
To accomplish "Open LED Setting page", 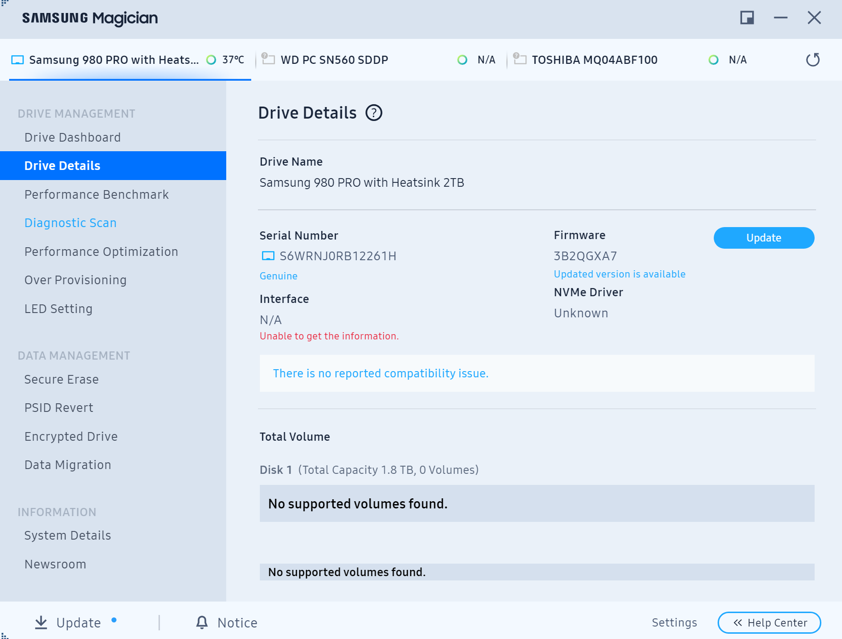I will point(113,309).
